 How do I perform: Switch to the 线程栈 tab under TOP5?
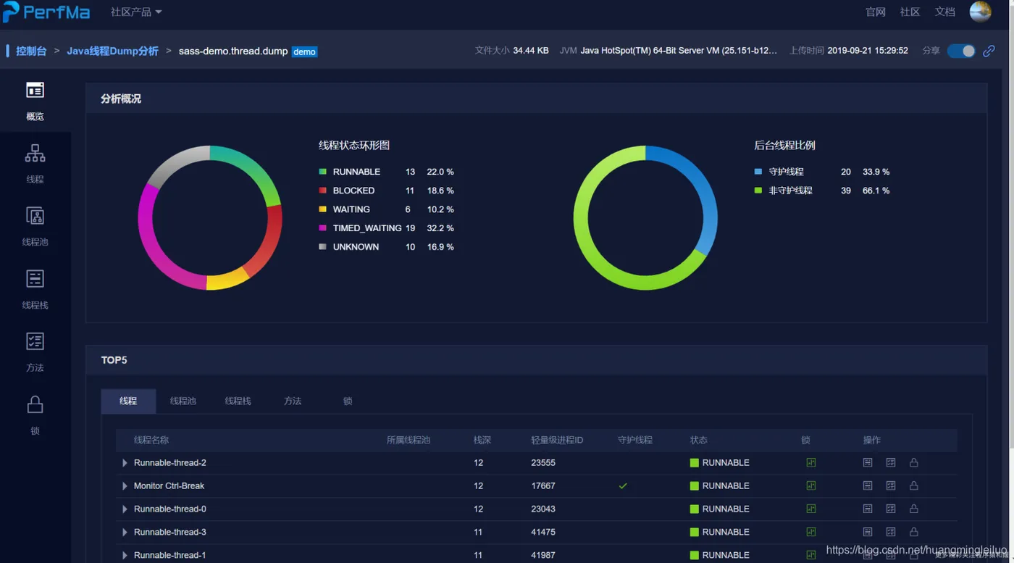click(238, 401)
